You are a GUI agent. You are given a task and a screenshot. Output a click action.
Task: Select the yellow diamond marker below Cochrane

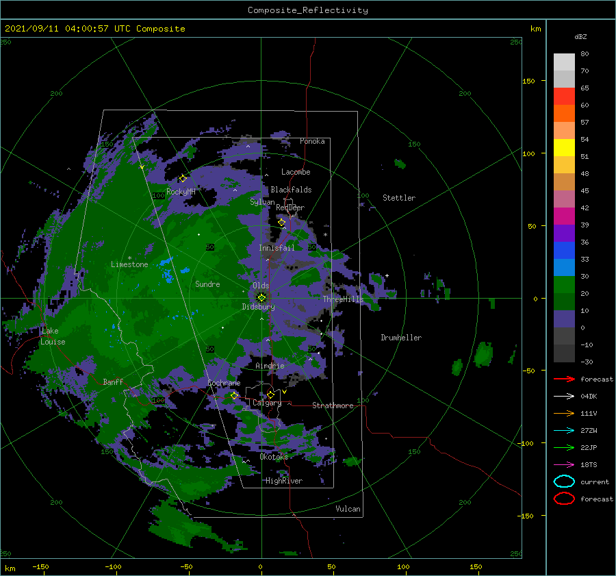235,396
